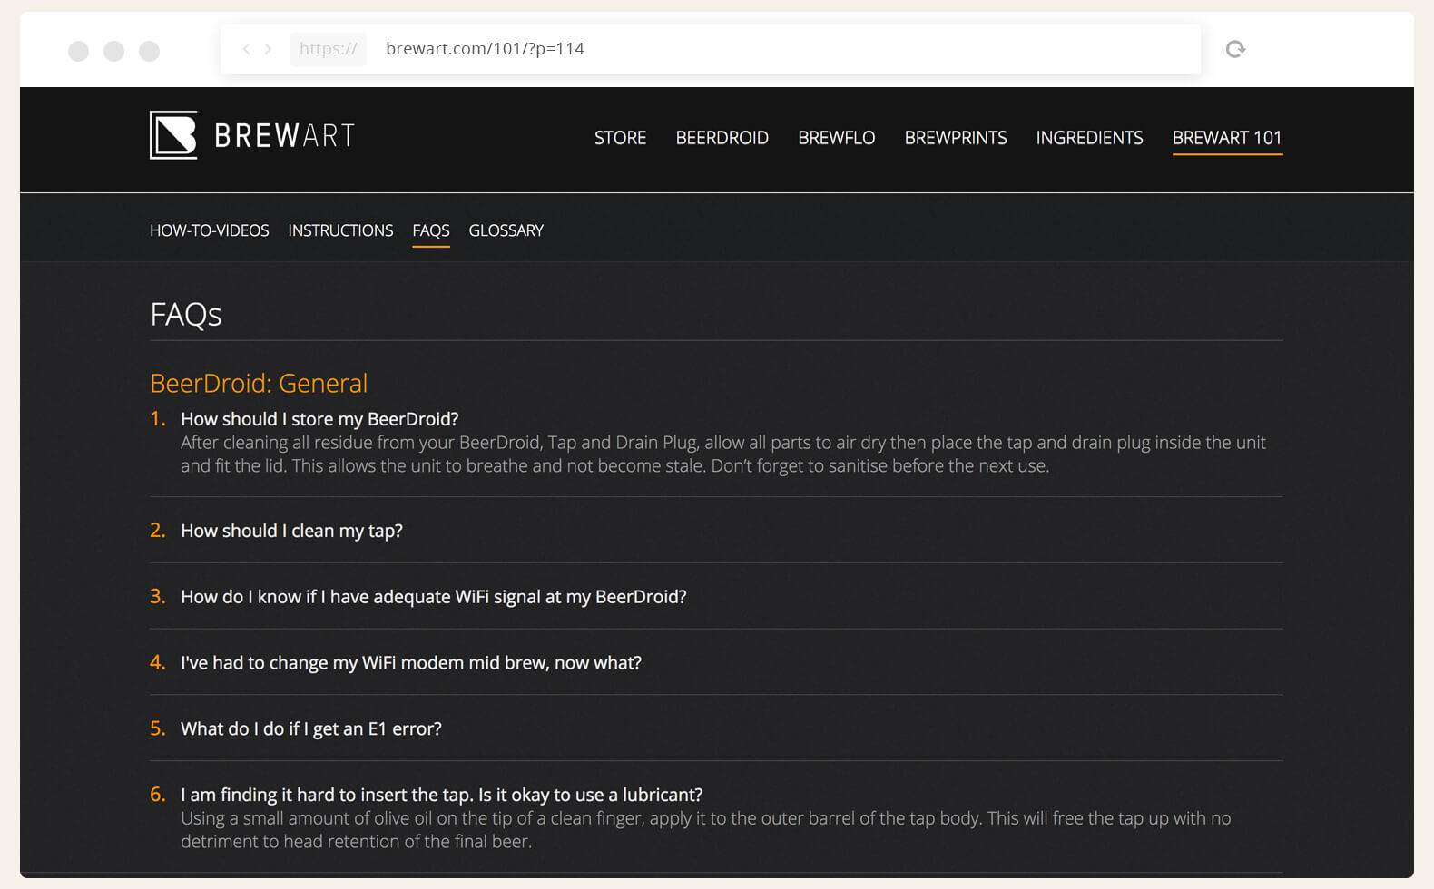Expand the adequate WiFi signal question

tap(433, 597)
